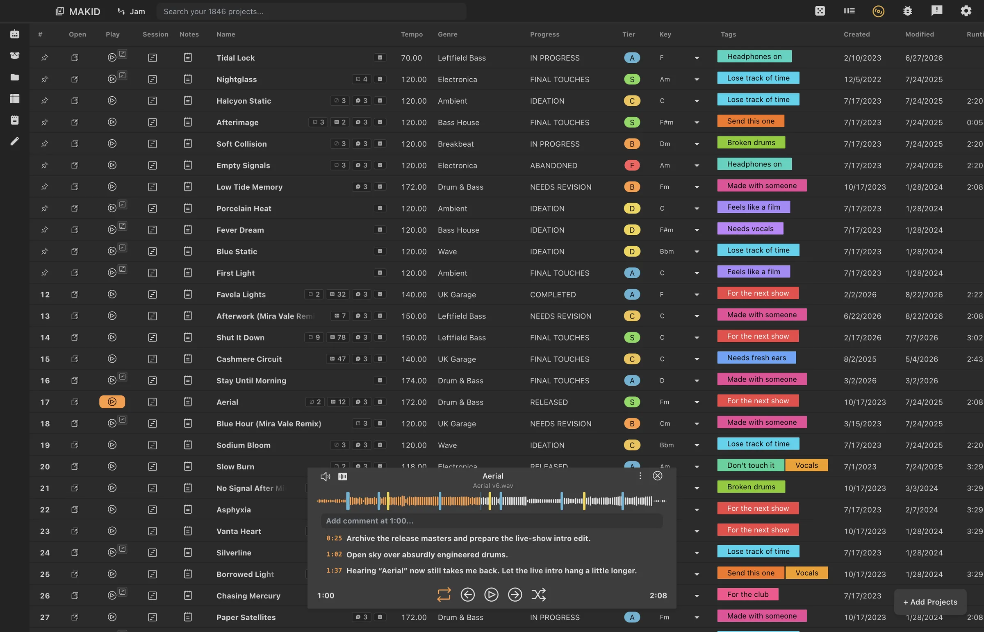Click the Add Projects button
984x632 pixels.
(x=930, y=602)
